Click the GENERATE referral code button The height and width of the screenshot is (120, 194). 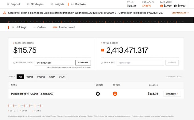83,63
